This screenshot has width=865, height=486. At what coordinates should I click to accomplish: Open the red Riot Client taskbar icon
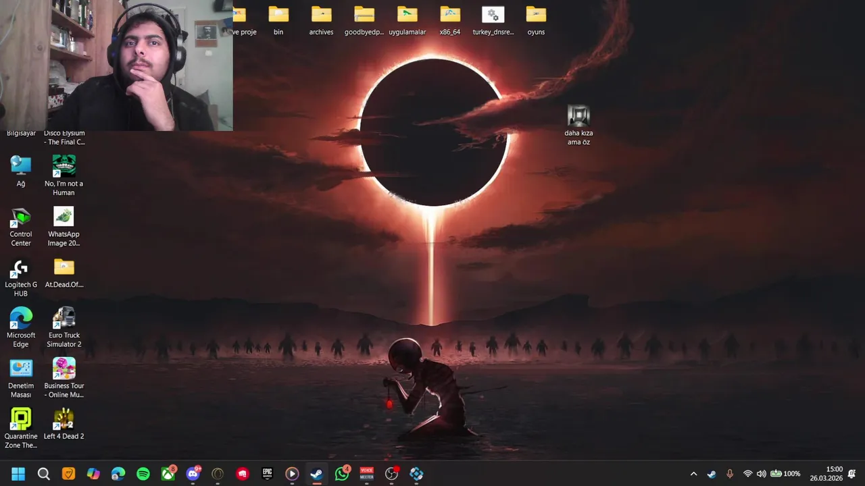pyautogui.click(x=243, y=474)
